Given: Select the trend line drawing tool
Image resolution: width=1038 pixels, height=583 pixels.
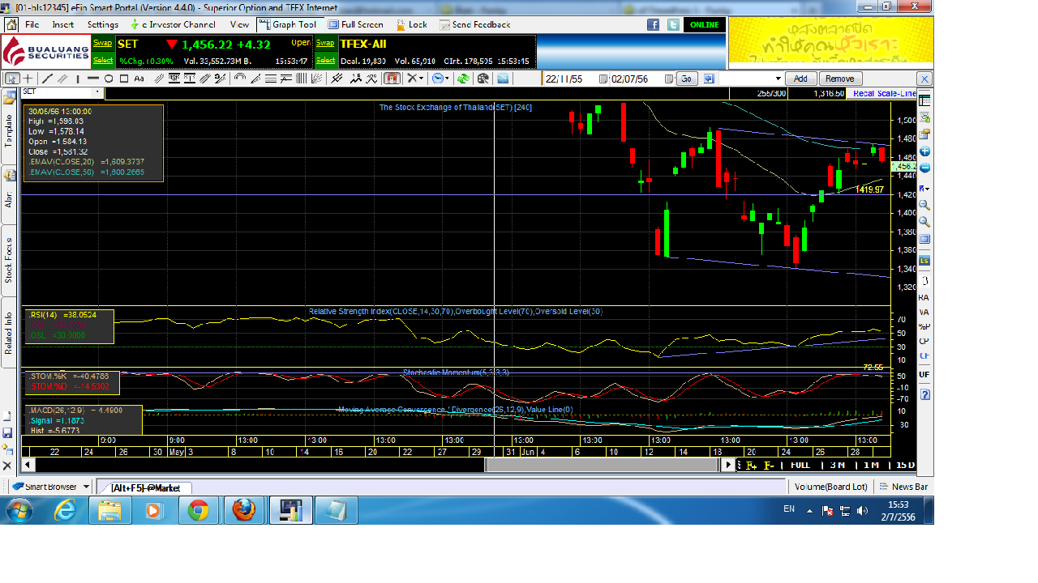Looking at the screenshot, I should click(47, 79).
